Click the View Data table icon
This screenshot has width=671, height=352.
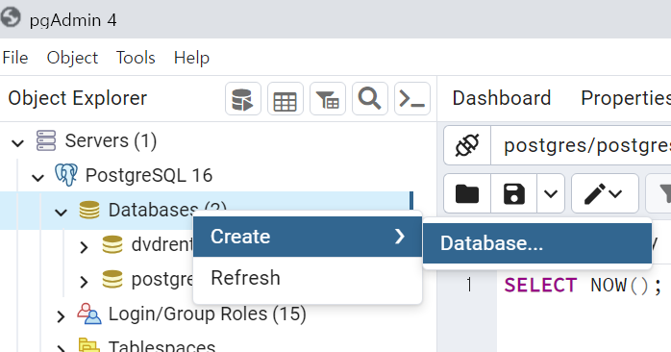coord(285,99)
